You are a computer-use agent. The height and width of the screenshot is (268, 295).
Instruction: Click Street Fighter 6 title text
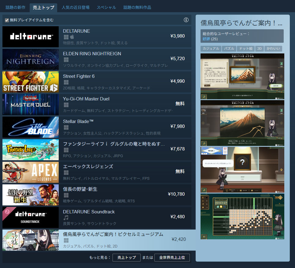coord(79,76)
